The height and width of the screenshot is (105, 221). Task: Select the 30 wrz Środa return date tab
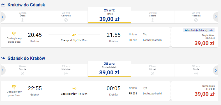[196, 70]
